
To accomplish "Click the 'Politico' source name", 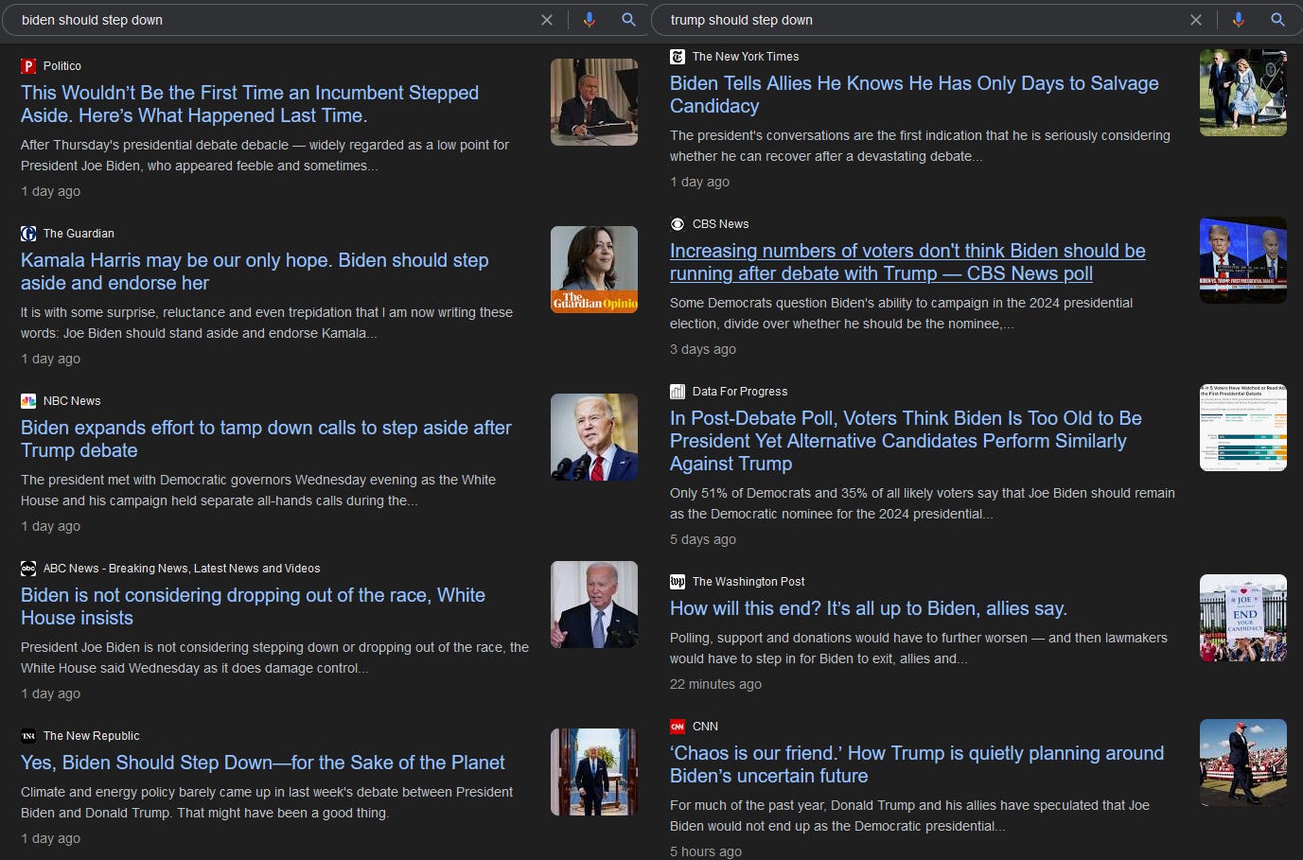I will tap(62, 66).
